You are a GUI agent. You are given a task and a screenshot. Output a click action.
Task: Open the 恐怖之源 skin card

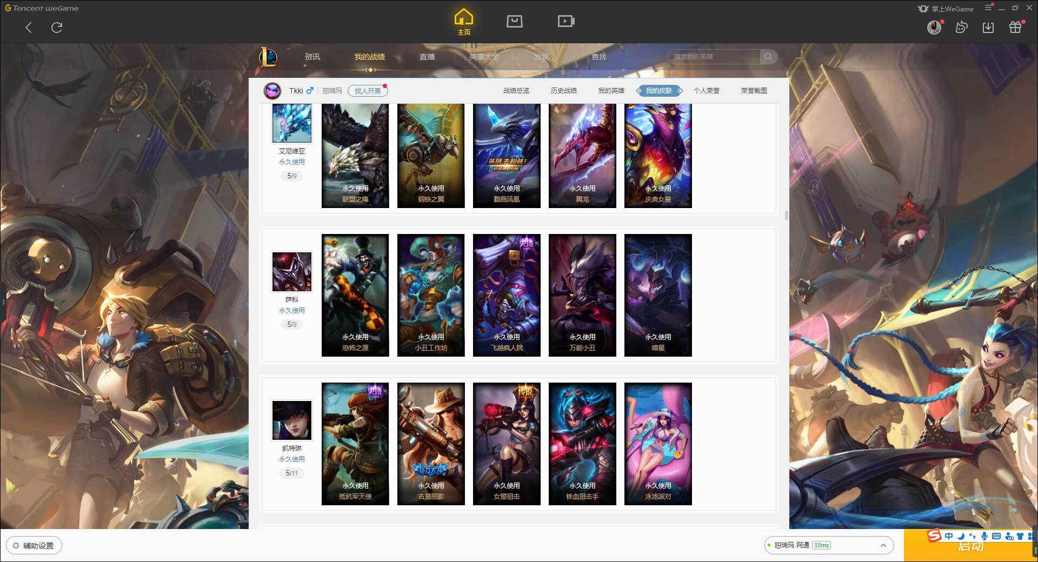coord(355,295)
